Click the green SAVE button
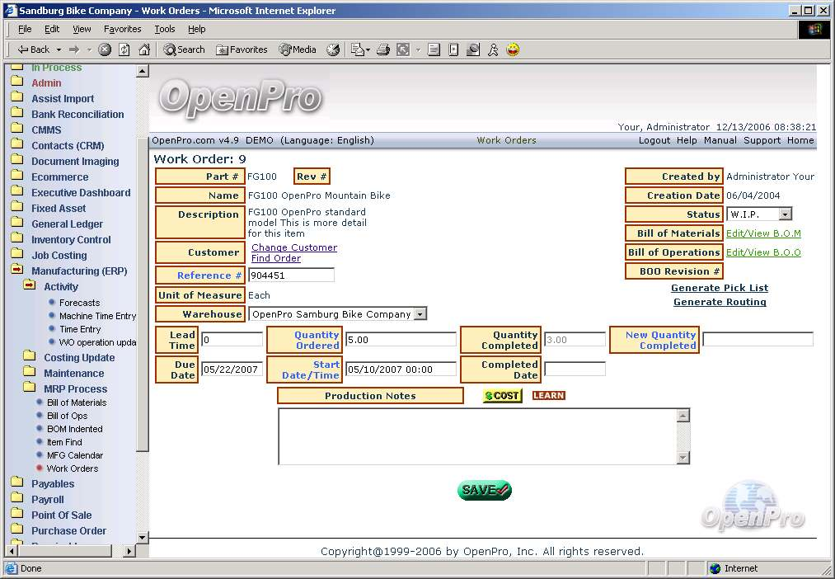The height and width of the screenshot is (579, 835). [x=485, y=490]
